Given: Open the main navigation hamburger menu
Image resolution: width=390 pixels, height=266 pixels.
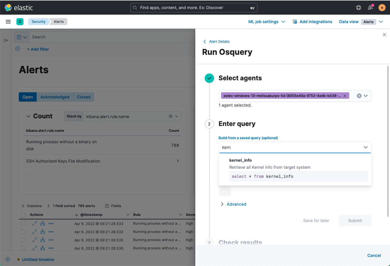Looking at the screenshot, I should (8, 22).
